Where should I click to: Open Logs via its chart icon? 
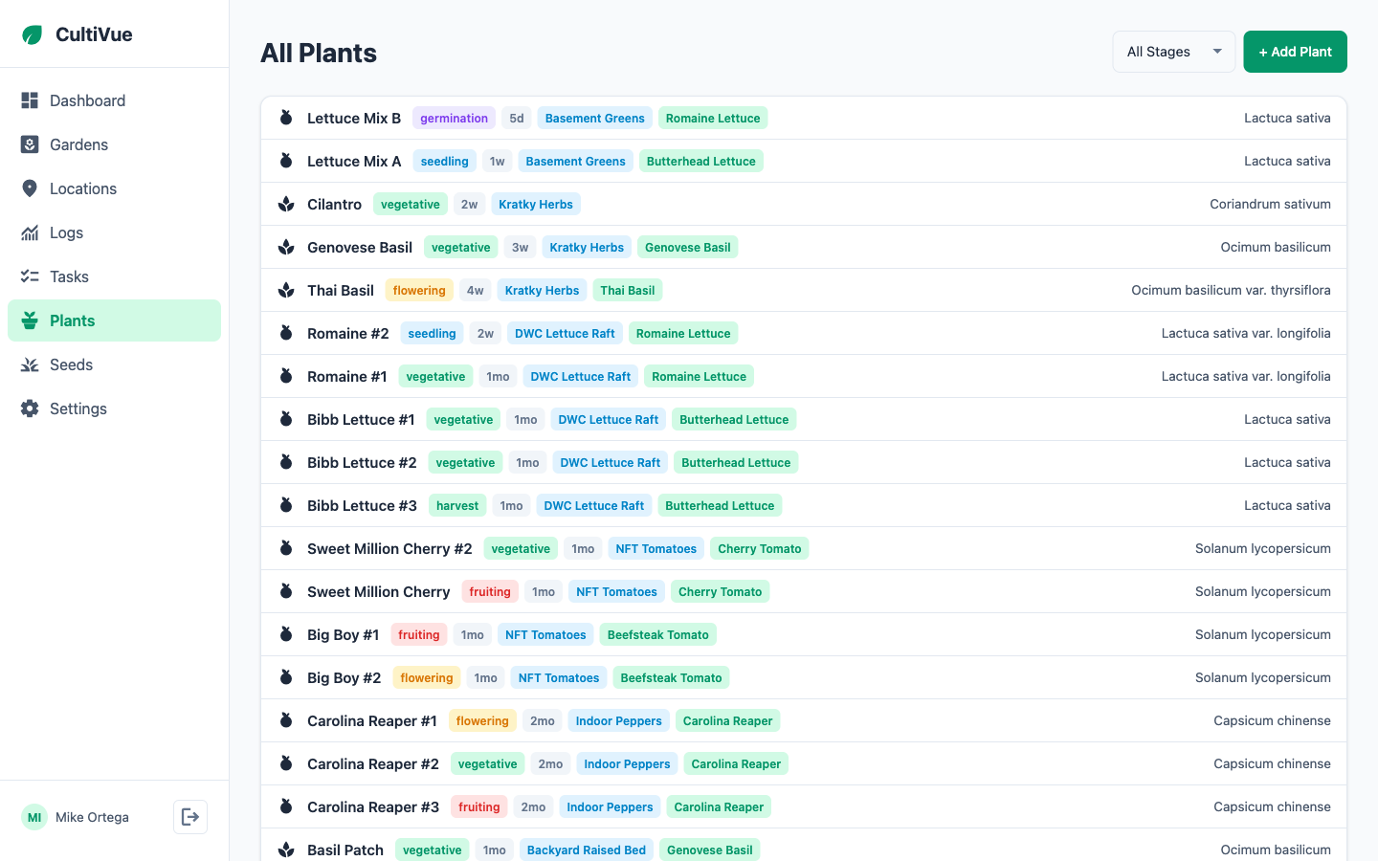pyautogui.click(x=30, y=232)
